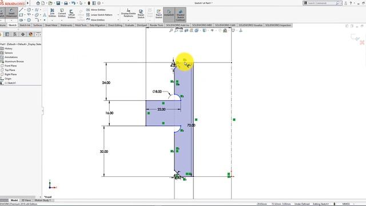Select the Corner Rectangle tool
366x206 pixels.
[x=21, y=15]
